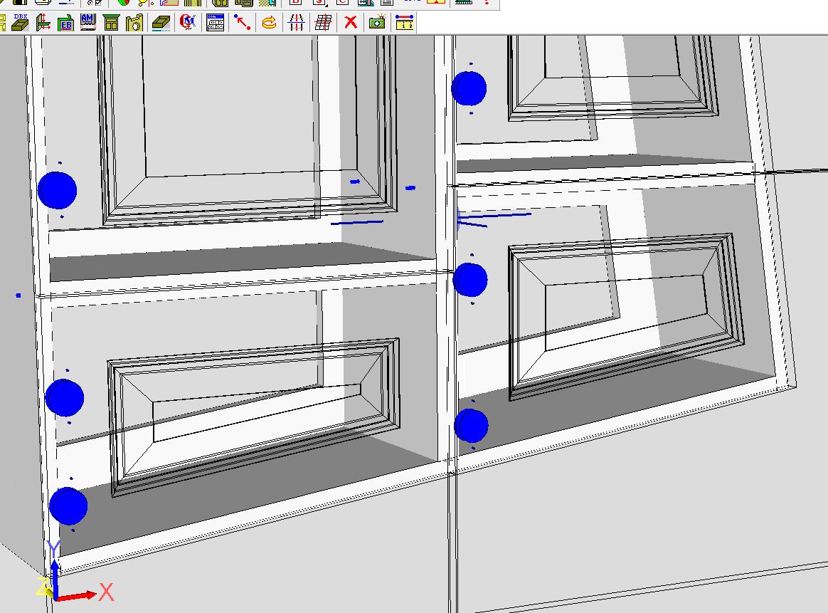828x613 pixels.
Task: Select the flat board material icon
Action: (x=161, y=22)
